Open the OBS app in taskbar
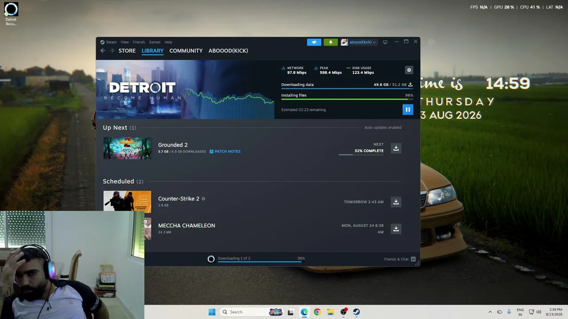 [343, 312]
